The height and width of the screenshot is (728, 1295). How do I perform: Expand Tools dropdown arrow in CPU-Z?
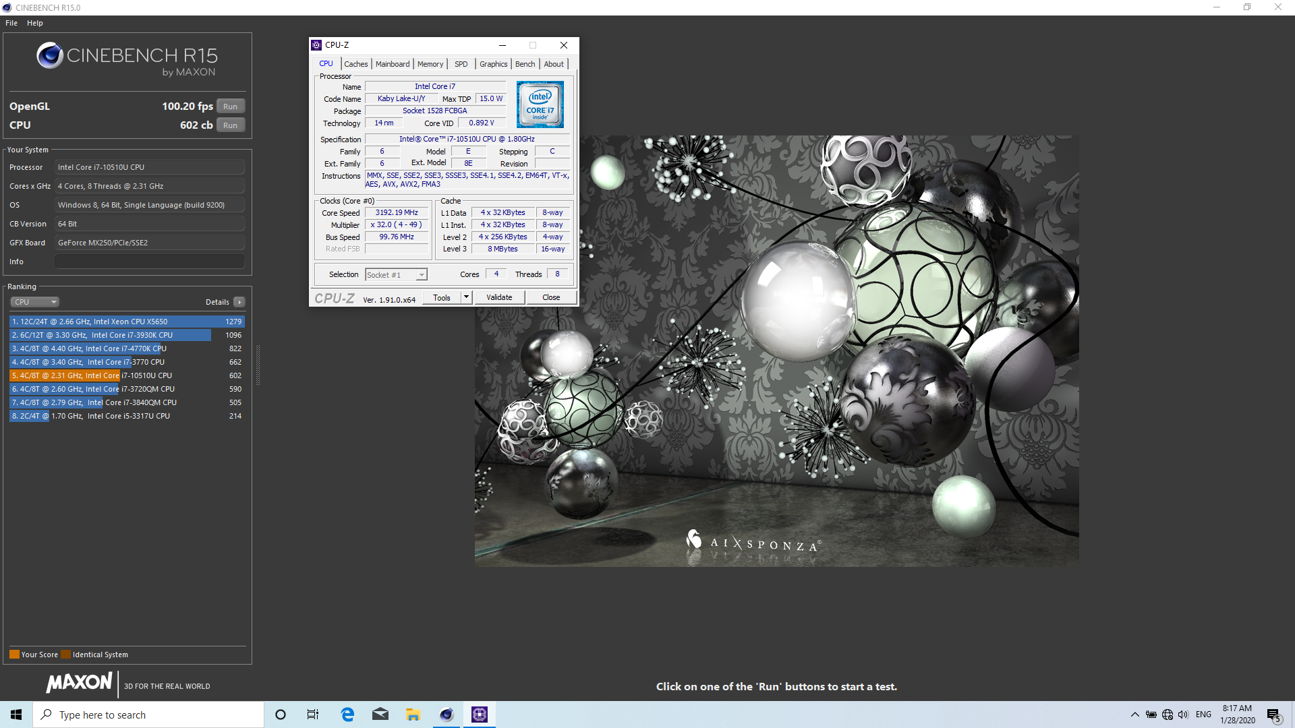click(x=466, y=297)
